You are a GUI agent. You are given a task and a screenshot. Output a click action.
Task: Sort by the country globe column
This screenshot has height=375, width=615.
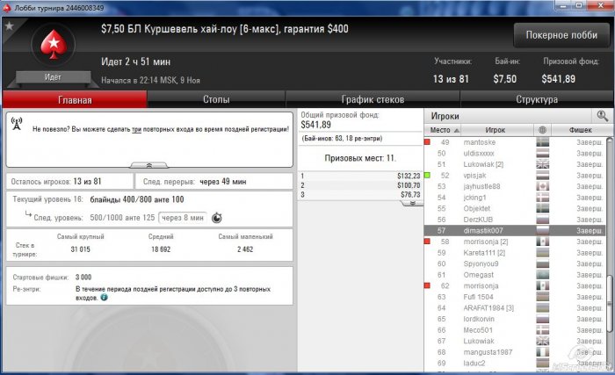click(543, 130)
